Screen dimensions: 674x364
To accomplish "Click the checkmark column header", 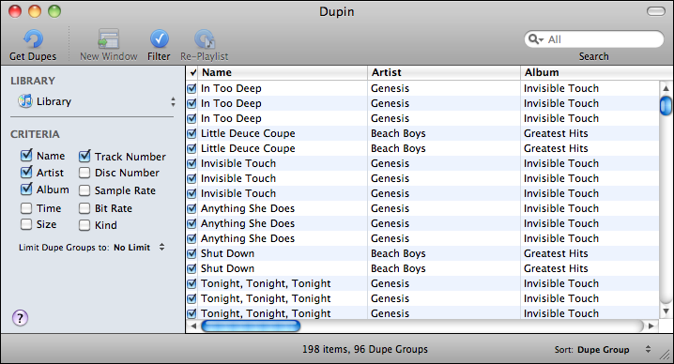I will (x=192, y=72).
